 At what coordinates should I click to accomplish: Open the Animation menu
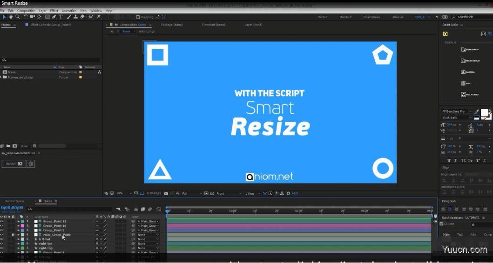tap(69, 11)
